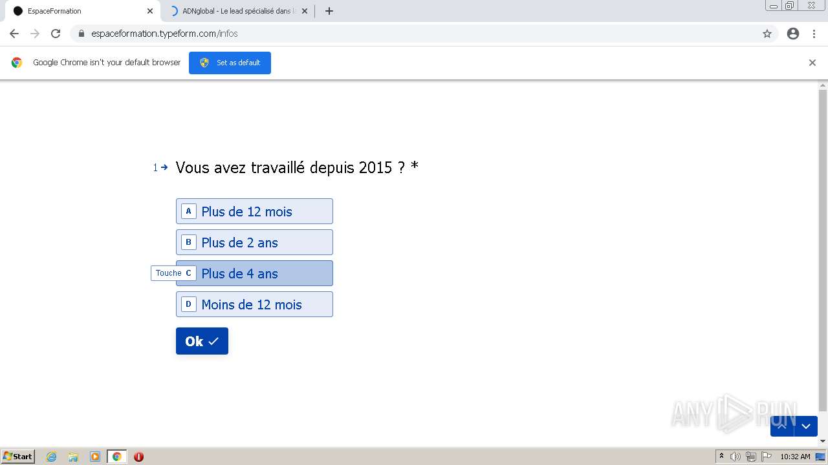Select answer Plus de 4 ans

(x=254, y=273)
